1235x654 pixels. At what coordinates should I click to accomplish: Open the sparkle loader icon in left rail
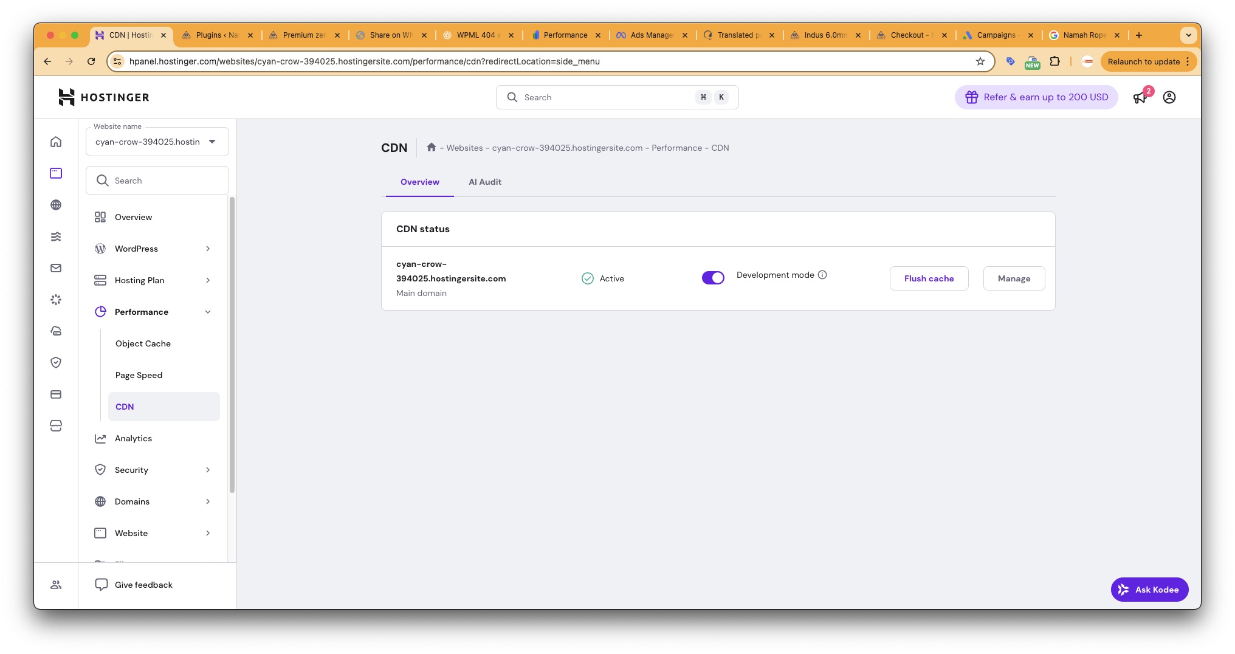[56, 300]
